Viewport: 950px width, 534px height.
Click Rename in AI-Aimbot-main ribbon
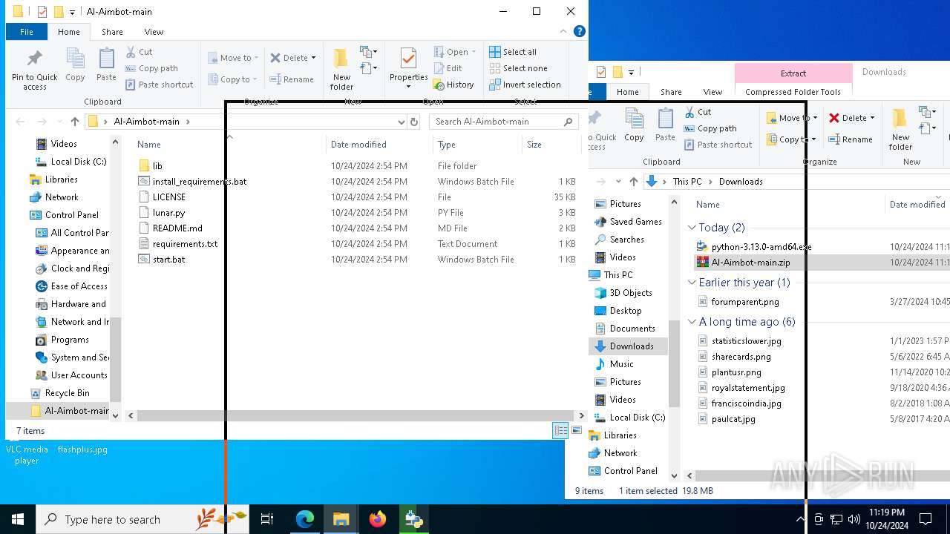click(291, 79)
